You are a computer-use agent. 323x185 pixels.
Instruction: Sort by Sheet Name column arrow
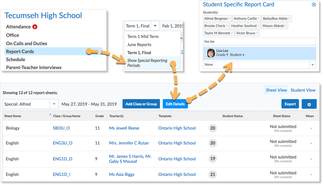tap(51, 115)
